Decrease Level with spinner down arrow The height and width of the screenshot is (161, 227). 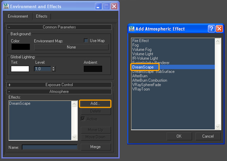tap(54, 70)
